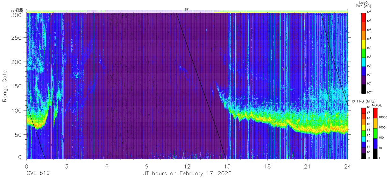Click the "NOISE" legend title

tap(377, 105)
